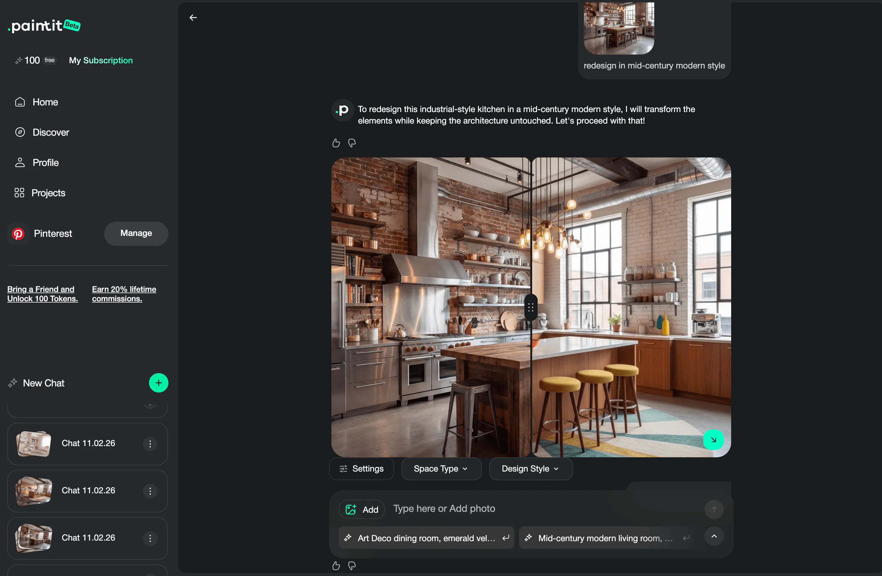Navigate to Projects
Viewport: 882px width, 576px height.
[40, 193]
